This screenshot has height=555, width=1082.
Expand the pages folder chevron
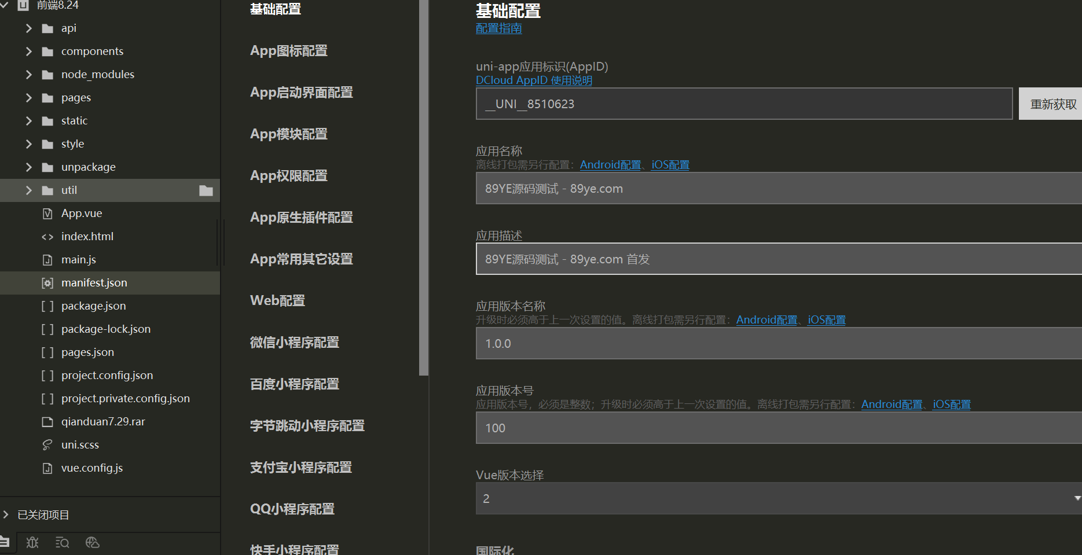[29, 98]
